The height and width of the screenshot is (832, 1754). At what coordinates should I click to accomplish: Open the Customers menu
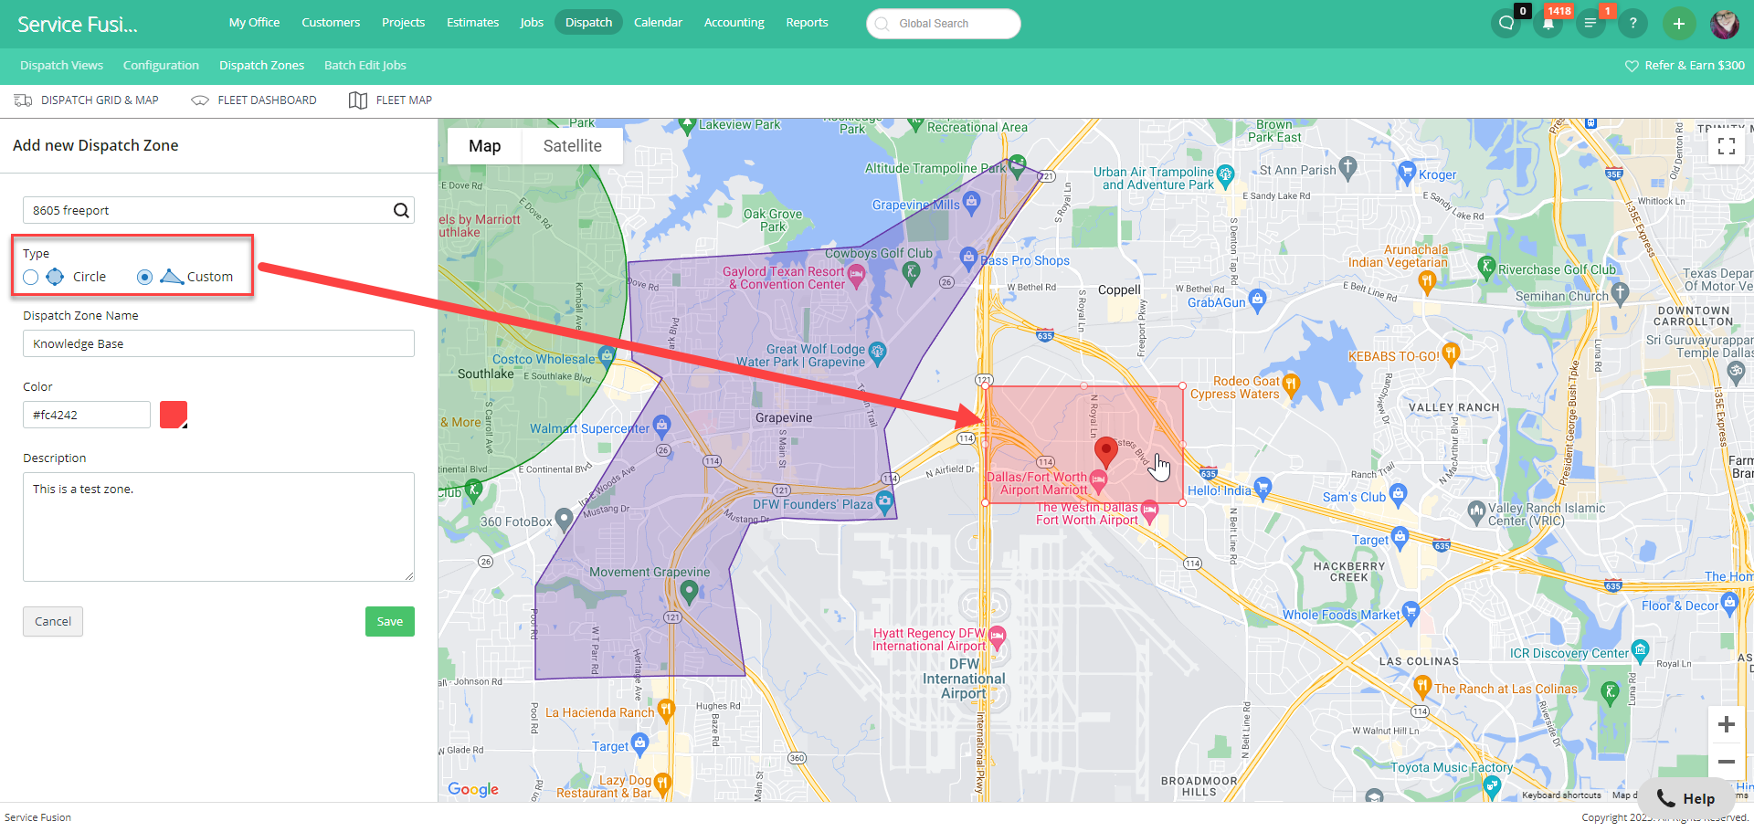[331, 22]
